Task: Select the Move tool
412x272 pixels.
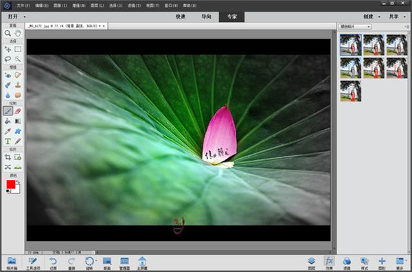Action: [x=8, y=49]
